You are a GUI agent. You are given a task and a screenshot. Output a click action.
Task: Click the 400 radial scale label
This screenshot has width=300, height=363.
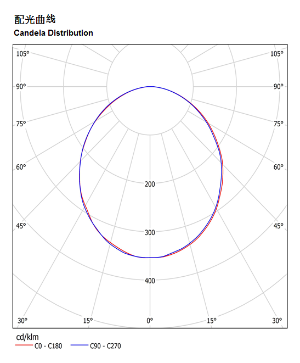coord(150,281)
